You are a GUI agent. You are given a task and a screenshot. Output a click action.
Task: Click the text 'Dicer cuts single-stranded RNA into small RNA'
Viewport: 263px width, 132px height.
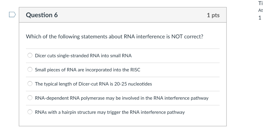pos(83,56)
